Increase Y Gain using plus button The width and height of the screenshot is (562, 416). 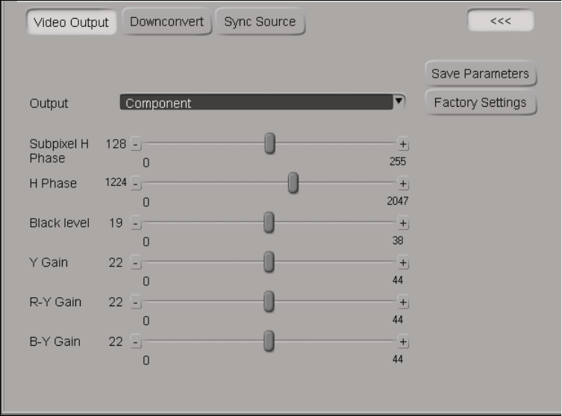pyautogui.click(x=404, y=262)
